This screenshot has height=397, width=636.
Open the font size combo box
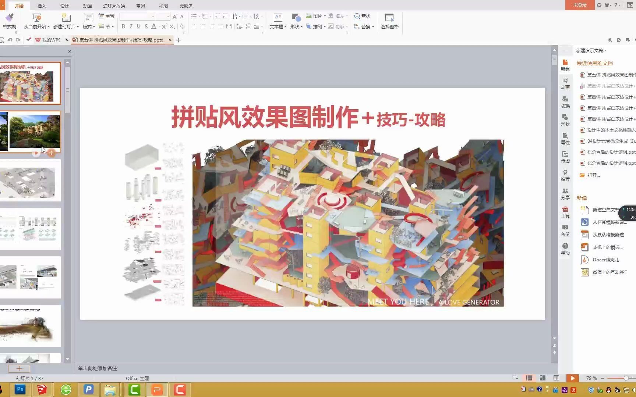click(x=162, y=16)
